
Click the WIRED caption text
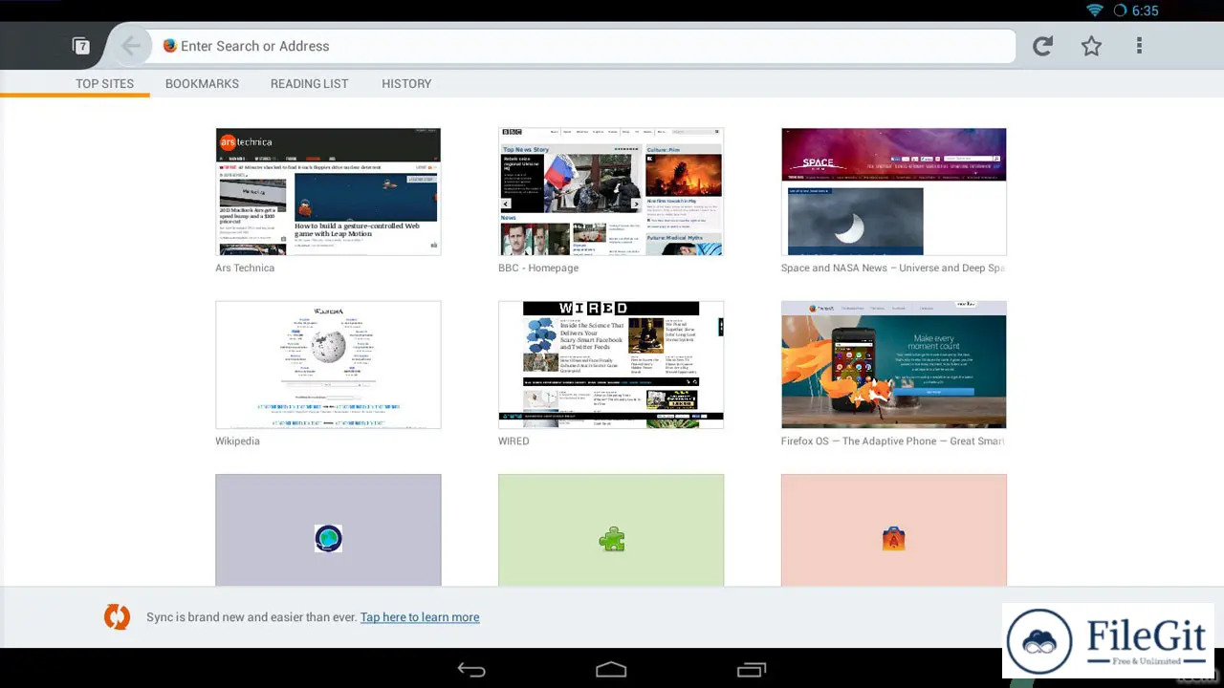pos(514,441)
